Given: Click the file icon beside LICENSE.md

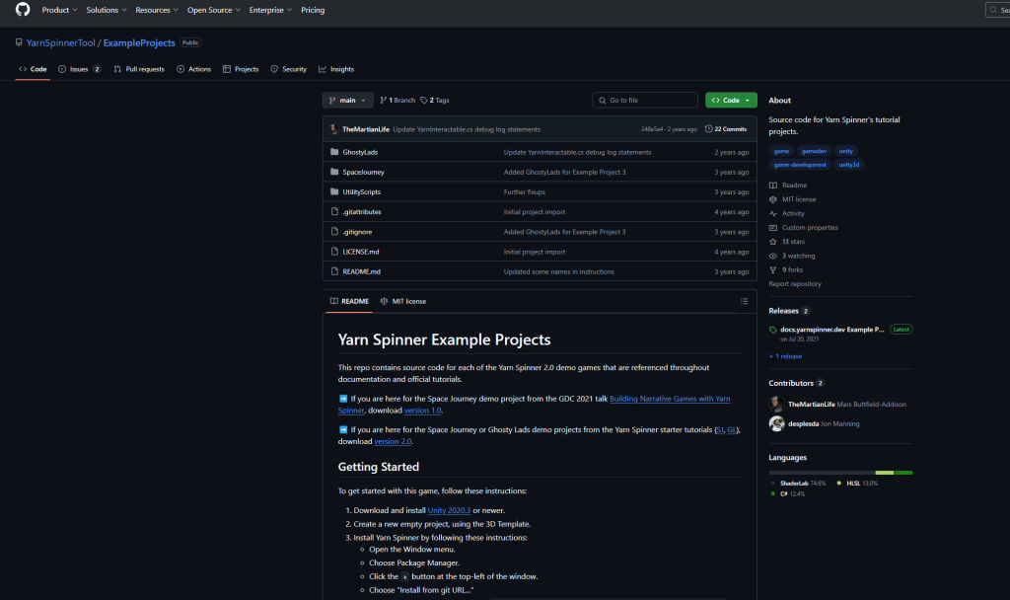Looking at the screenshot, I should click(334, 252).
